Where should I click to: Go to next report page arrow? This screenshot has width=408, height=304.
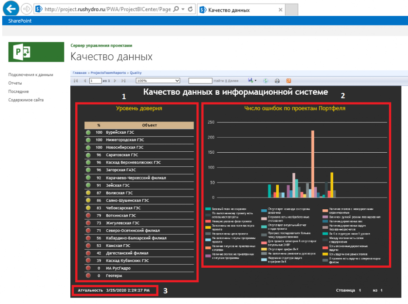tap(115, 81)
